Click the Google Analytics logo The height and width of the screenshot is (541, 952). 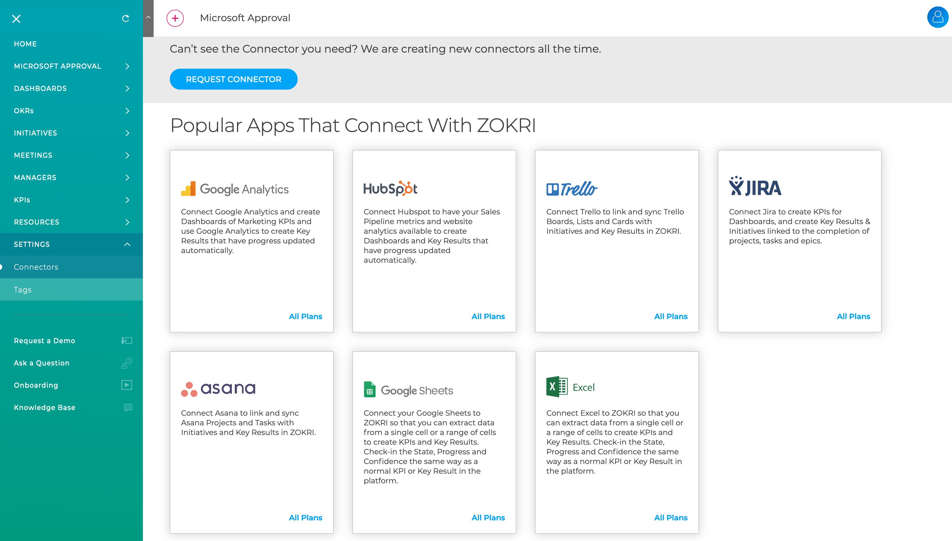(x=235, y=189)
